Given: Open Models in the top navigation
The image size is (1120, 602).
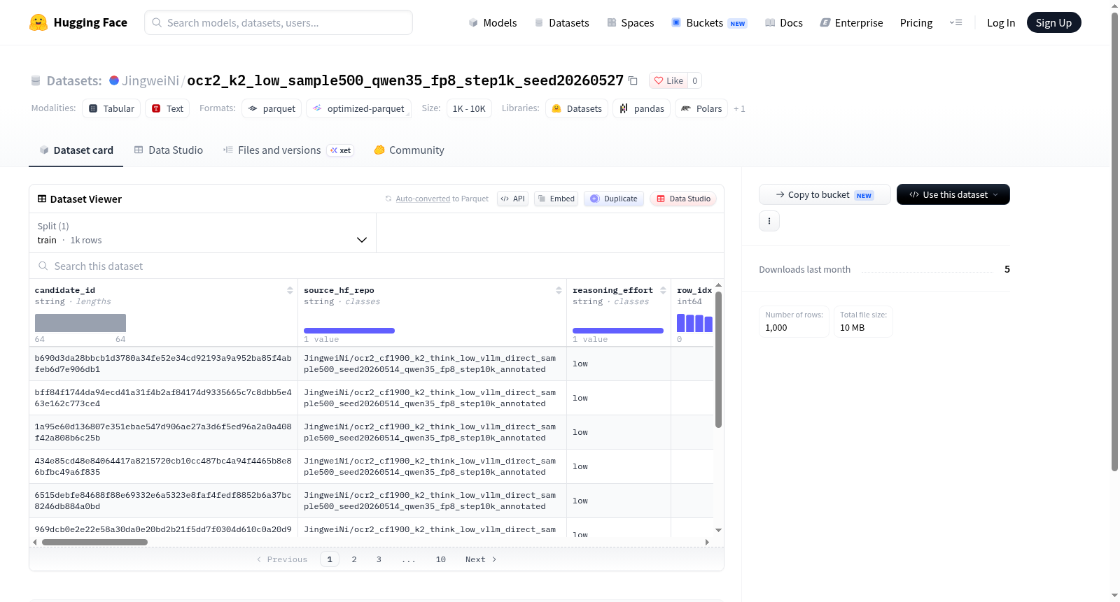Looking at the screenshot, I should (493, 22).
